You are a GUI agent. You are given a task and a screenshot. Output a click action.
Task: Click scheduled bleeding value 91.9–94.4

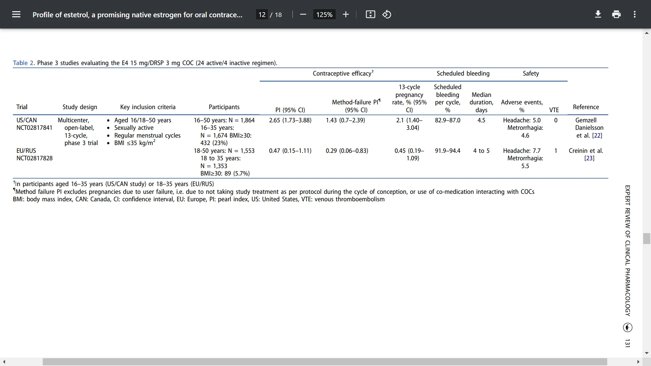[448, 151]
